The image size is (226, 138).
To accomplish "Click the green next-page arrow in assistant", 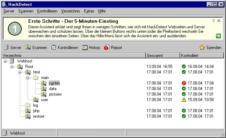I will [x=218, y=36].
